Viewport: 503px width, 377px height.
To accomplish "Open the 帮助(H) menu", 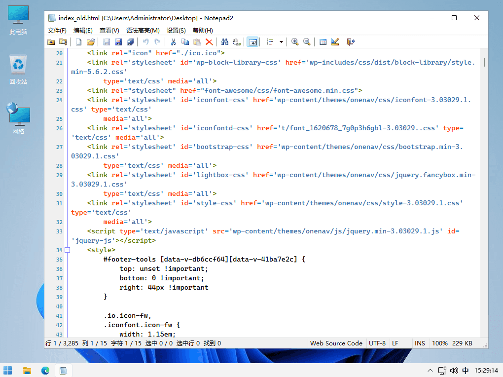I will click(x=203, y=31).
